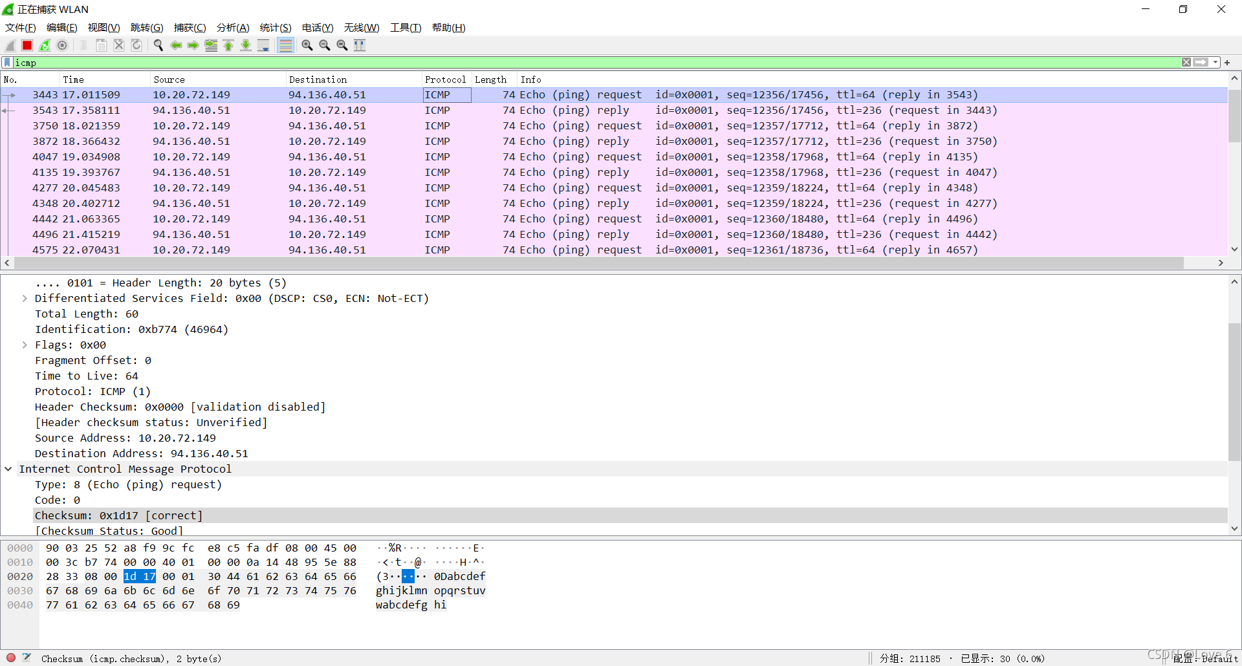Click the close capture file icon
The width and height of the screenshot is (1242, 666).
pos(119,45)
